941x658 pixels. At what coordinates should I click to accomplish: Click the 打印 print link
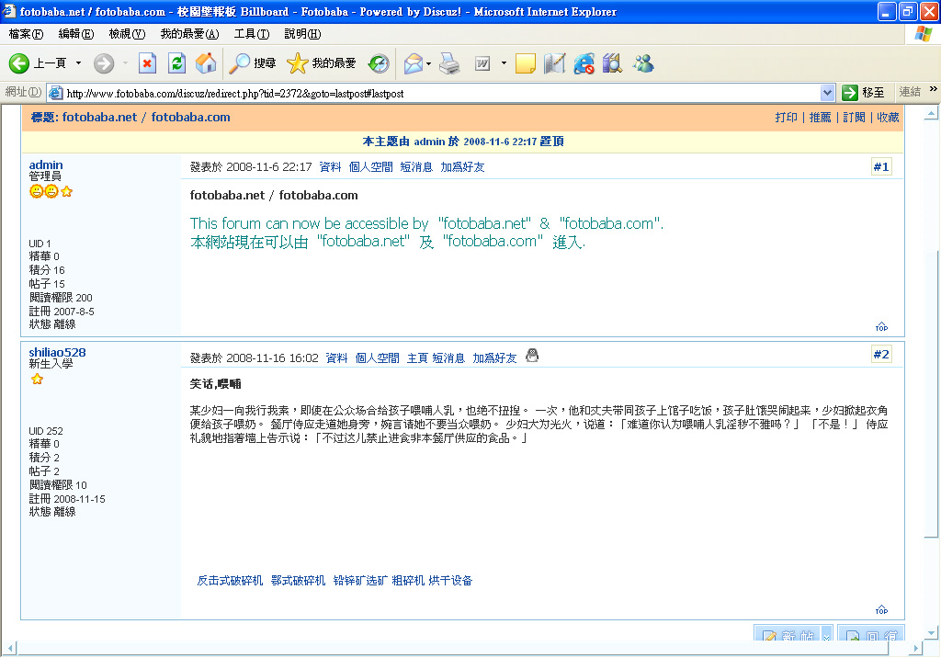point(786,117)
